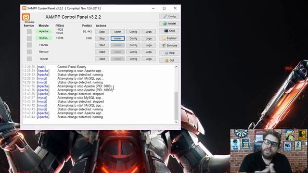
Task: Click the Mercury module label
Action: [44, 52]
